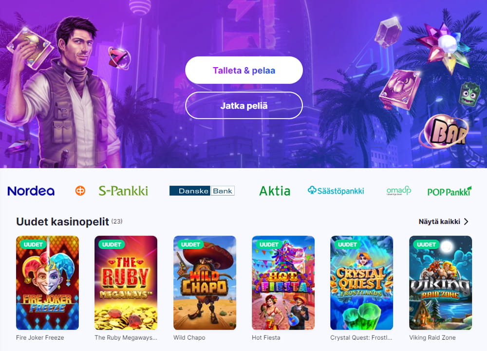Select the orange OP bank icon
Screen dimensions: 487x351
click(x=80, y=190)
